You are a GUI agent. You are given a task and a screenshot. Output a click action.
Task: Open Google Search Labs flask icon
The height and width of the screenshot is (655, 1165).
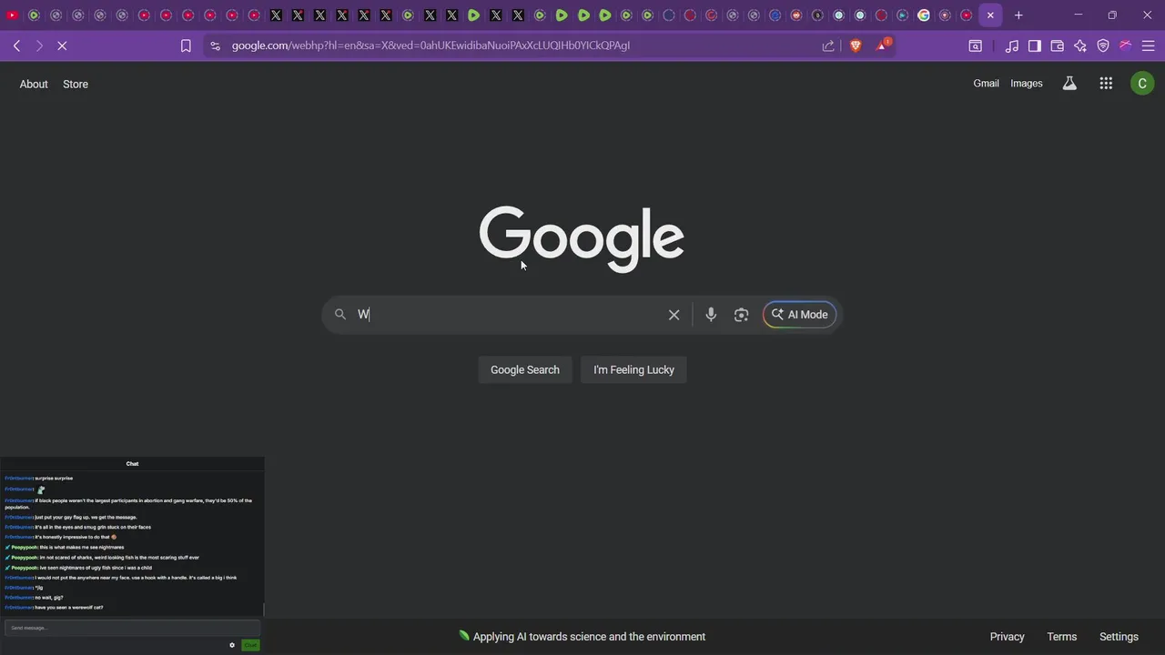pos(1069,84)
